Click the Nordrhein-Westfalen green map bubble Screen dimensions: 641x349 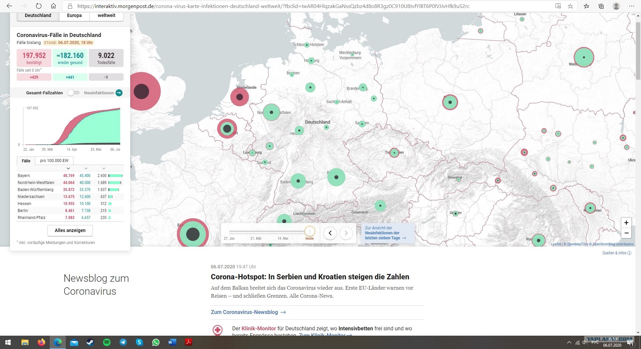[x=271, y=112]
